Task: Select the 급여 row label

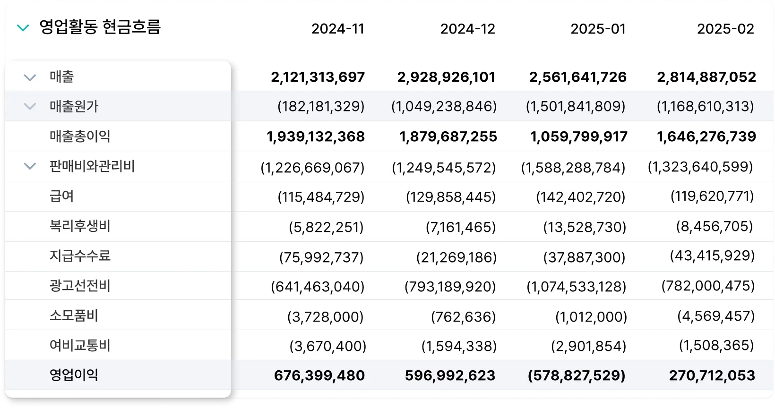Action: tap(62, 196)
